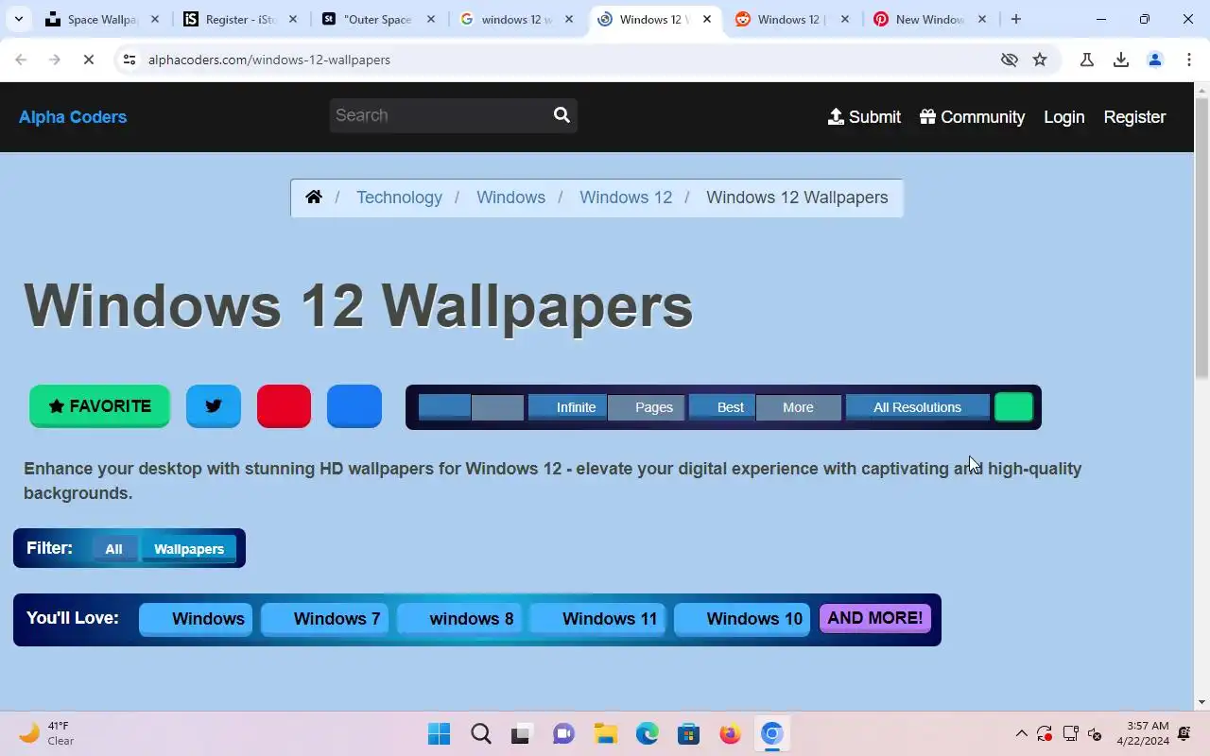Open Microsoft Store from taskbar
Viewport: 1210px width, 756px height.
coord(688,733)
